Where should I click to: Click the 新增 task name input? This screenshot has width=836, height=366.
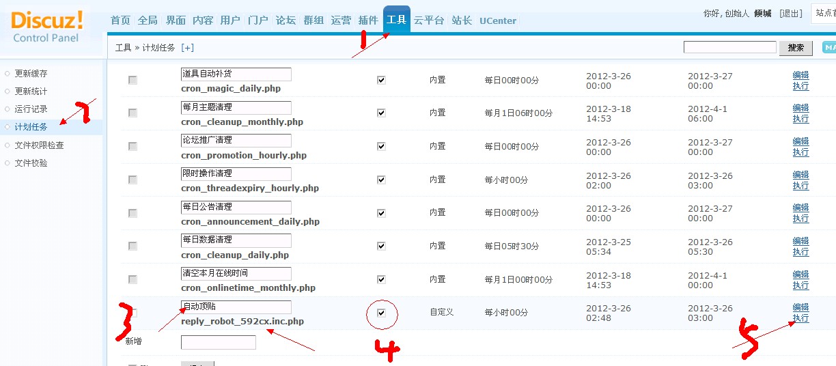(x=219, y=342)
